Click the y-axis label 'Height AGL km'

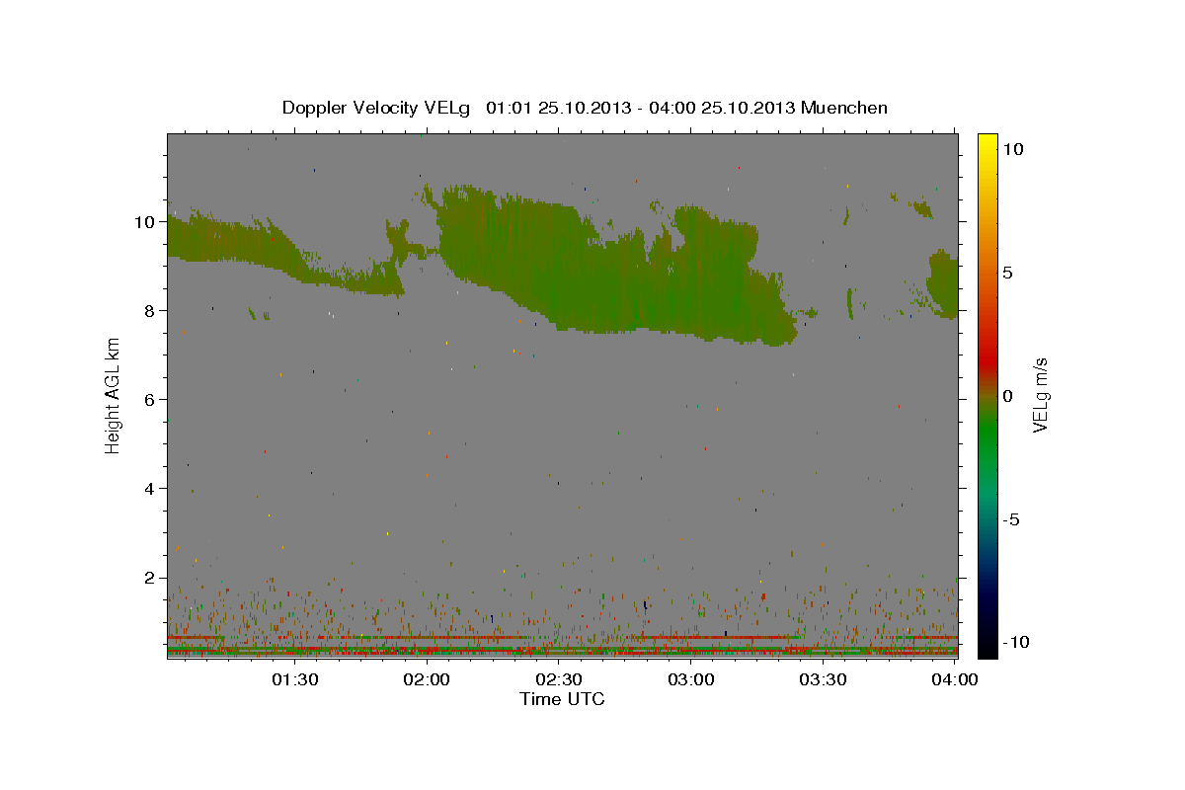(x=114, y=396)
